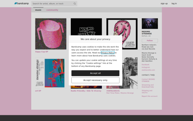
Task: Click the 'contact / help' heading
Action: (148, 75)
